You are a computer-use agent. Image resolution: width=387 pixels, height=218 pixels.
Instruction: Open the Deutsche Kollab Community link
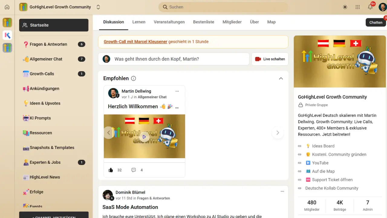click(x=332, y=188)
